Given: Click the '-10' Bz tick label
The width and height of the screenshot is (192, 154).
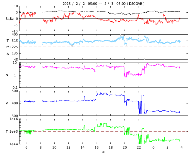Looking at the screenshot, I should [15, 31].
